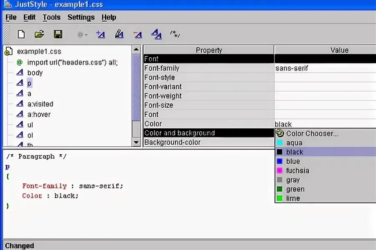The image size is (376, 250).
Task: Open the small grayed dropdown toolbar button
Action: pos(82,35)
